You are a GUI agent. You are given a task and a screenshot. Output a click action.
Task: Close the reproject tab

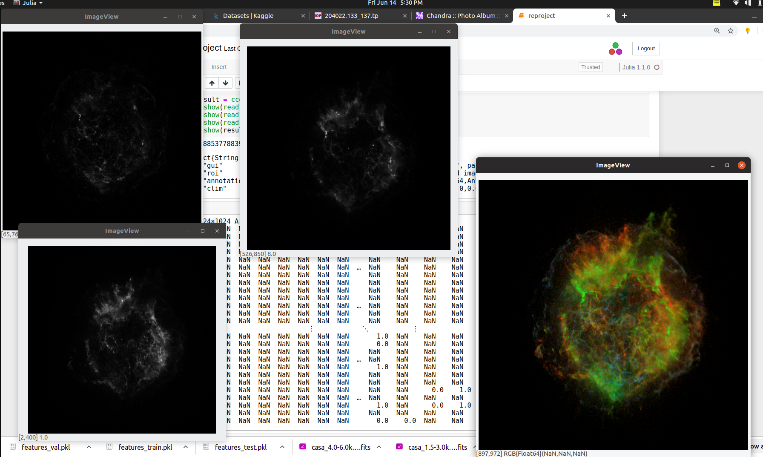(x=608, y=16)
